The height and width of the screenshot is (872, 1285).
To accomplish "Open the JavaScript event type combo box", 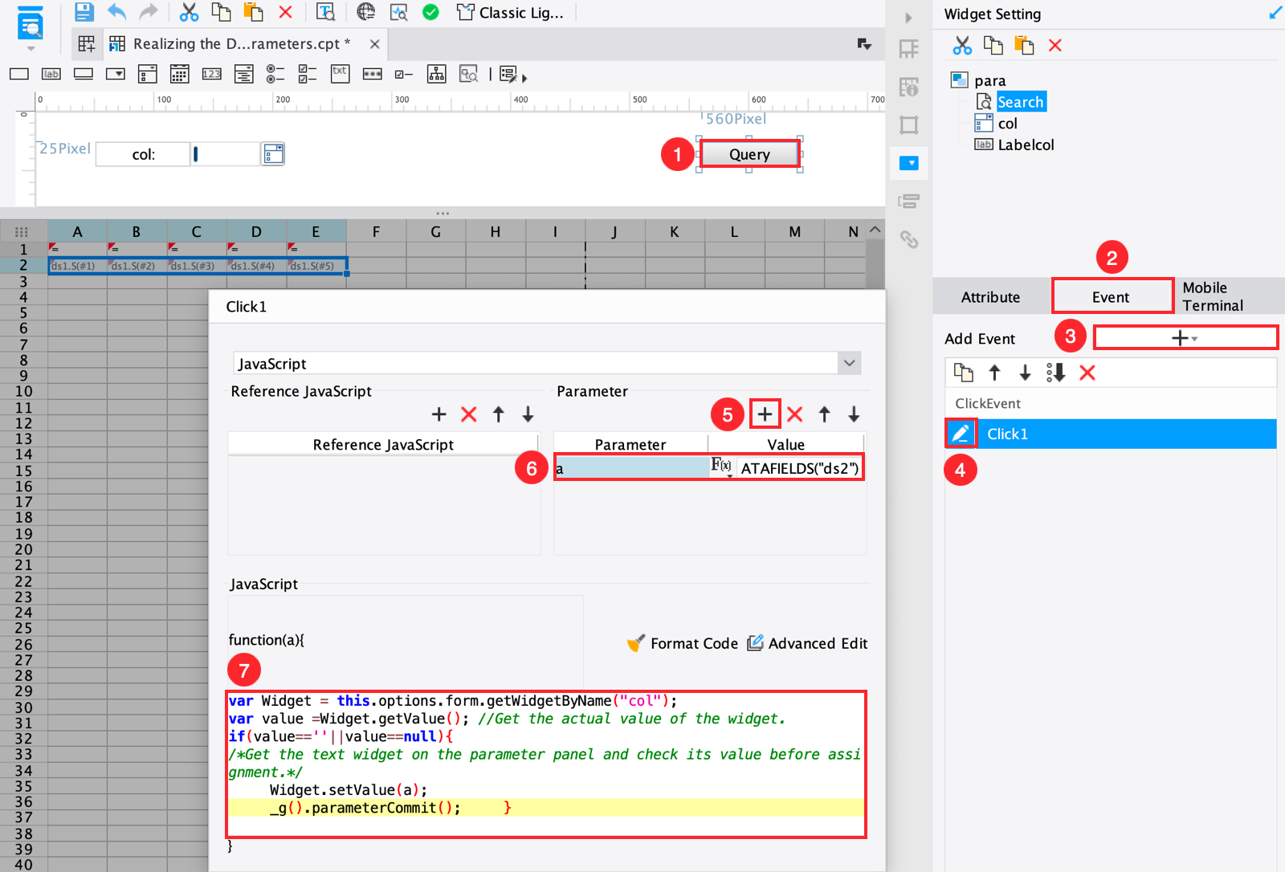I will pyautogui.click(x=547, y=363).
